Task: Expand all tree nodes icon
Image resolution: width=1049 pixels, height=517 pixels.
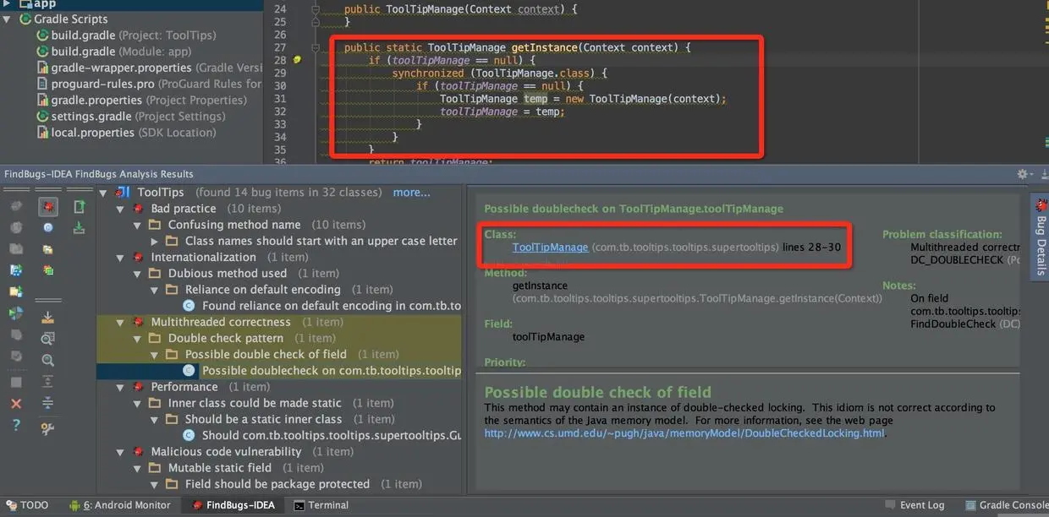Action: tap(48, 380)
